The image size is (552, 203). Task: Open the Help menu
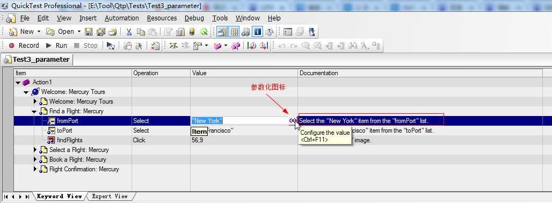coord(274,18)
